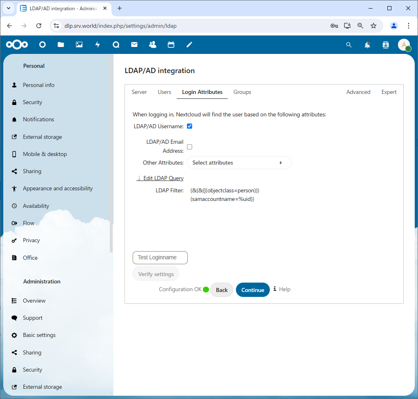Open a new browser tab
Image resolution: width=418 pixels, height=399 pixels.
tap(120, 8)
